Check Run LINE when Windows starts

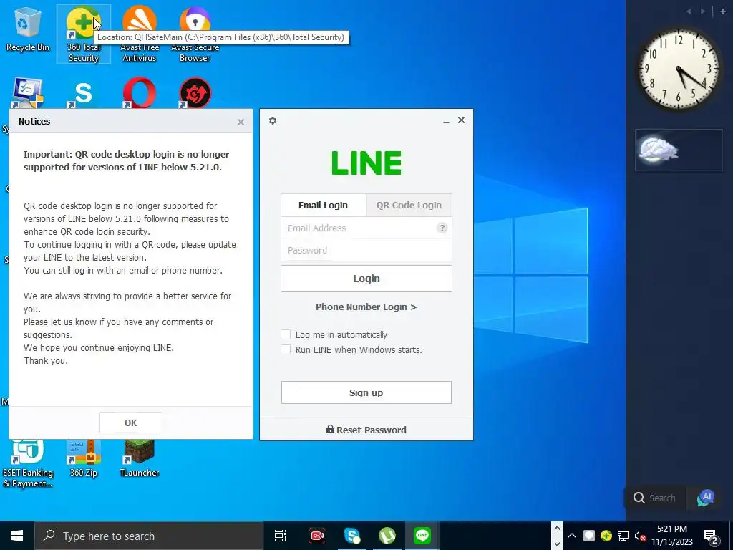point(285,349)
